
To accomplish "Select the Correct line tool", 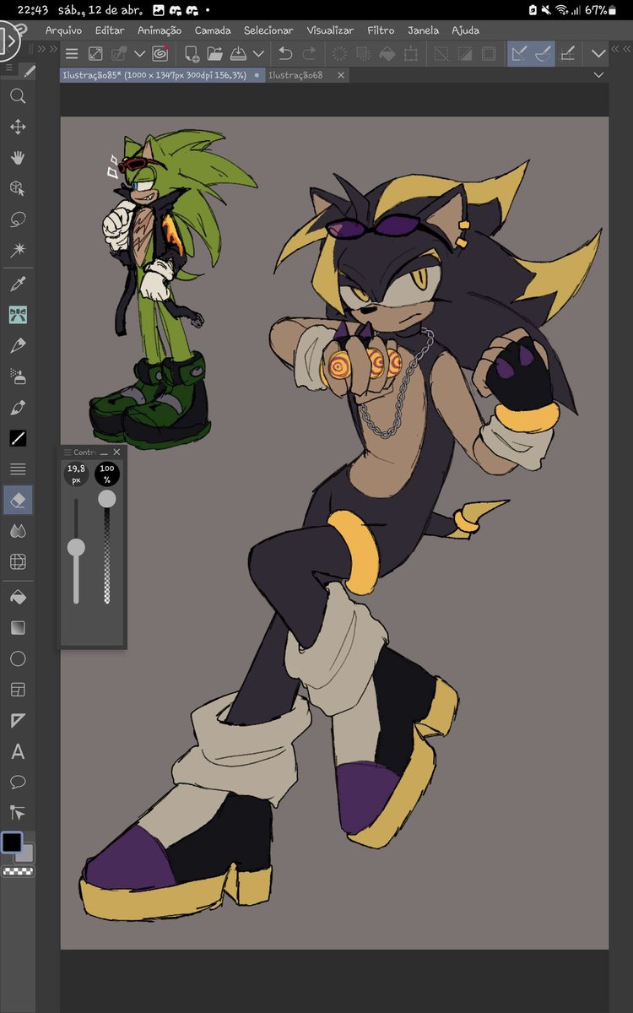I will tap(17, 813).
